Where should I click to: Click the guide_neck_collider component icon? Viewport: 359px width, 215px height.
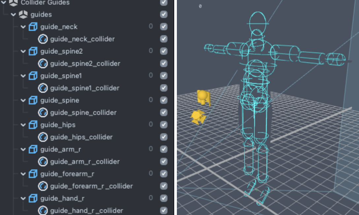point(43,39)
